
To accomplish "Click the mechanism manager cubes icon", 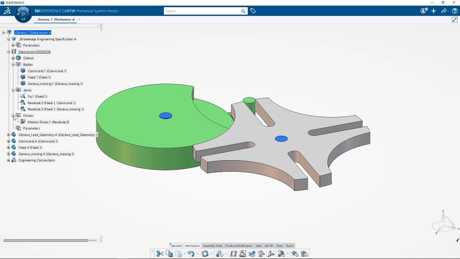I will click(x=219, y=253).
